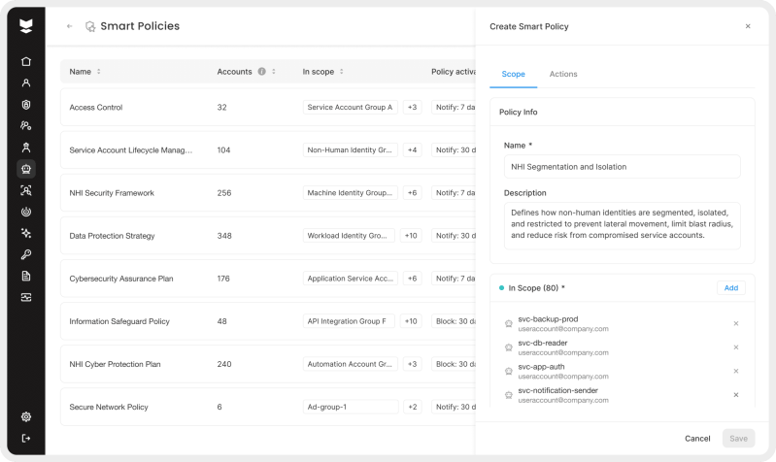
Task: Click the policy Name input field
Action: 623,167
